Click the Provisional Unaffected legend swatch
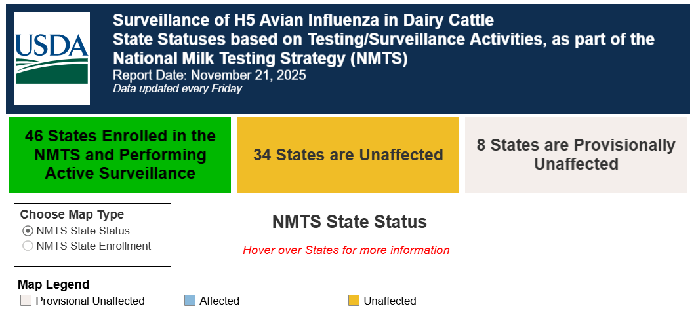 pos(26,301)
